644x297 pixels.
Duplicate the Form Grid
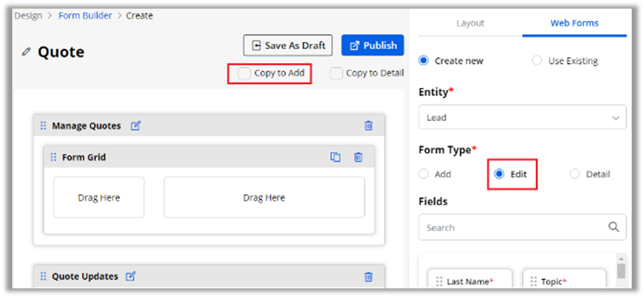(336, 157)
